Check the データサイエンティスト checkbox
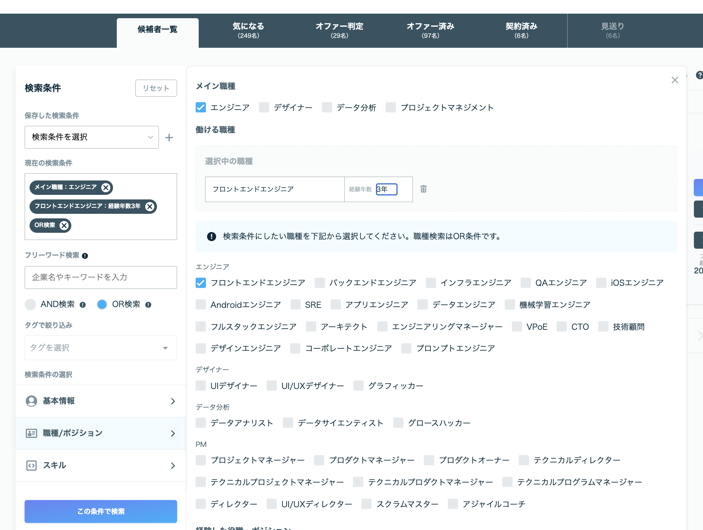Viewport: 703px width, 530px height. [288, 423]
